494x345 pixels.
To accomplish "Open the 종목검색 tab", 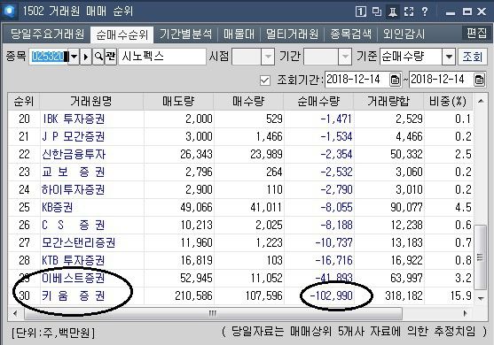I will (x=350, y=34).
